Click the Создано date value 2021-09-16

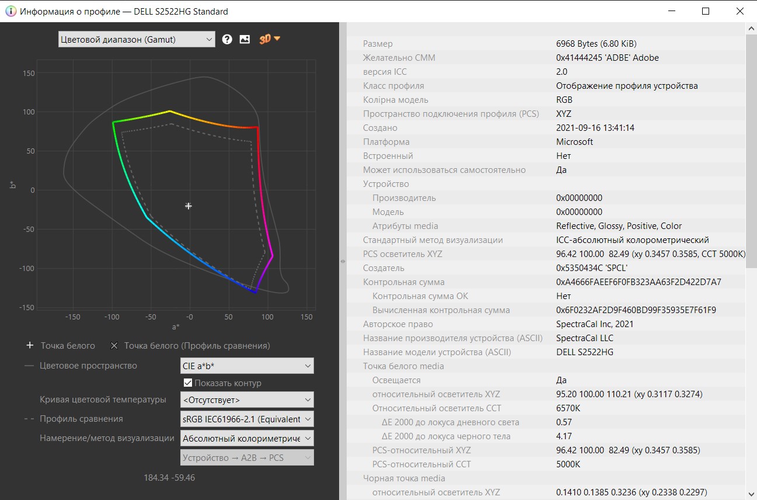coord(595,128)
